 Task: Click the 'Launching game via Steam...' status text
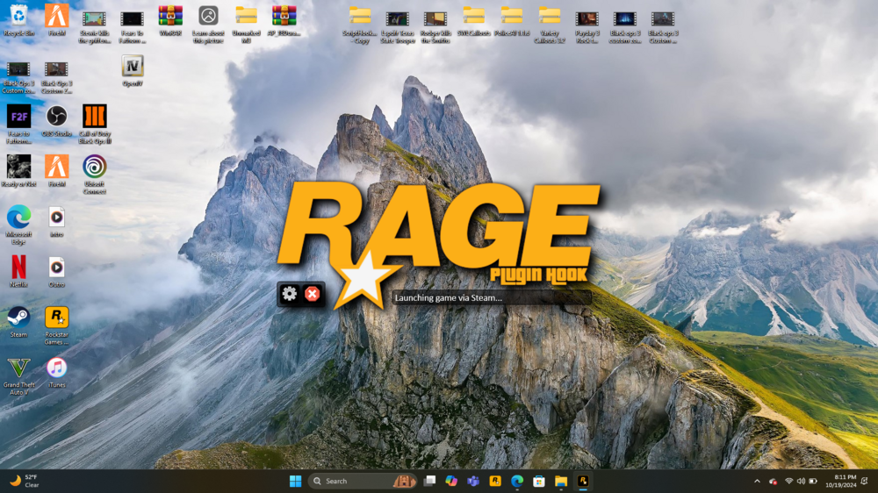[449, 297]
